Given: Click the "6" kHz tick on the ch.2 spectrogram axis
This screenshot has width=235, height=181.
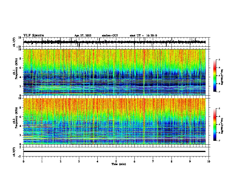Looking at the screenshot, I should tap(21, 117).
